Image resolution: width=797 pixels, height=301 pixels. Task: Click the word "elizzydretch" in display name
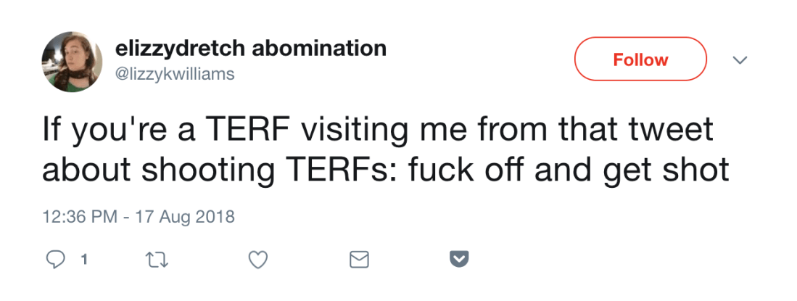coord(182,49)
